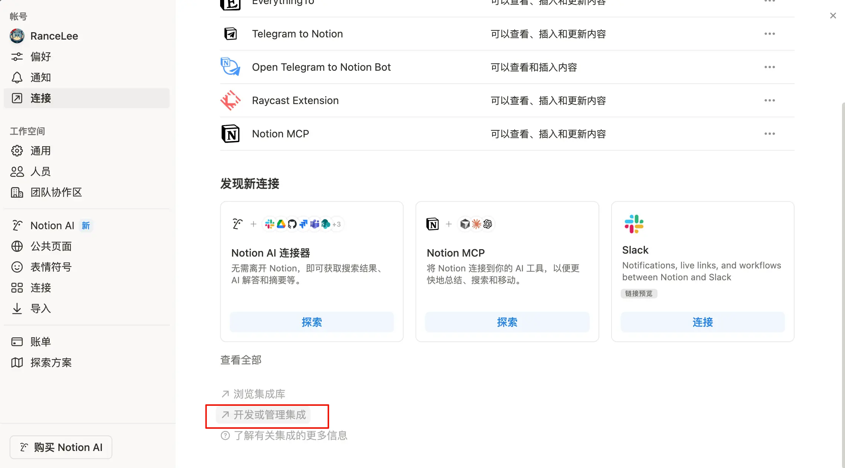Go to 账单 billing section
The image size is (845, 468).
pos(40,342)
